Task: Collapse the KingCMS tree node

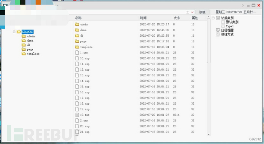Action: tap(14, 32)
